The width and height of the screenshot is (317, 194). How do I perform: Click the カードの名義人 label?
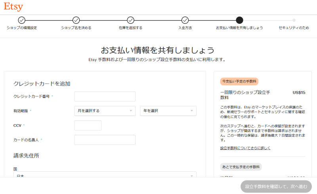pyautogui.click(x=26, y=140)
